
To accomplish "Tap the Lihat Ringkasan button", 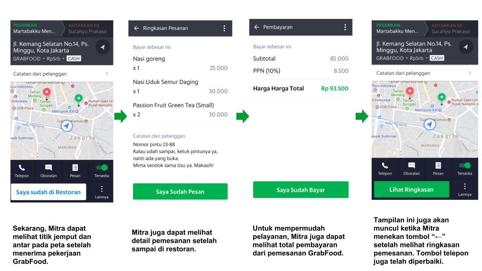I will pyautogui.click(x=411, y=189).
